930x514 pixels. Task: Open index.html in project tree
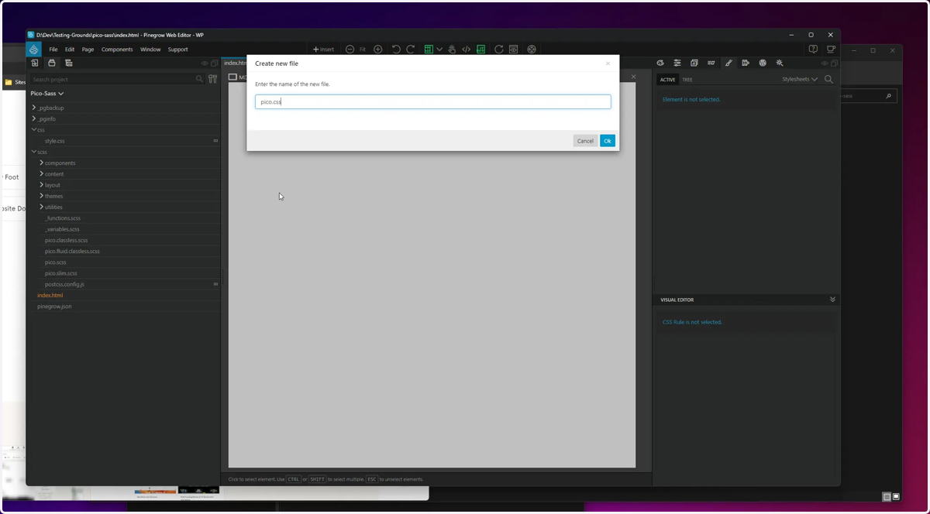pyautogui.click(x=50, y=295)
